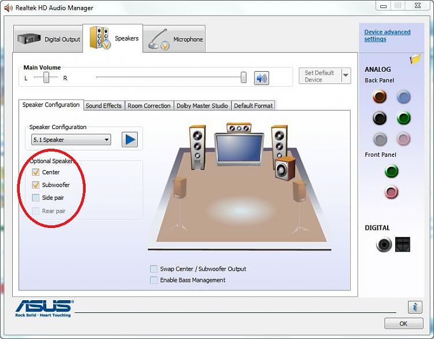Click the Set Default Device button

pos(320,76)
